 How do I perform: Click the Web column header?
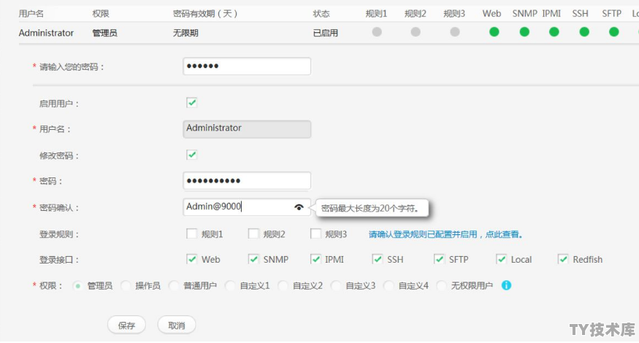click(491, 13)
